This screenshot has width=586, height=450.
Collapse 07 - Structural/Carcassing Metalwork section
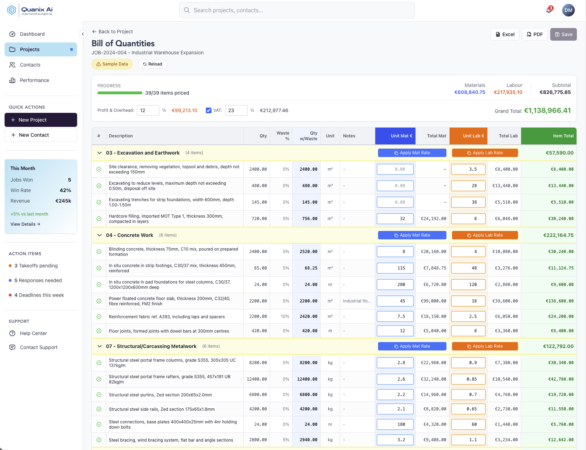100,346
